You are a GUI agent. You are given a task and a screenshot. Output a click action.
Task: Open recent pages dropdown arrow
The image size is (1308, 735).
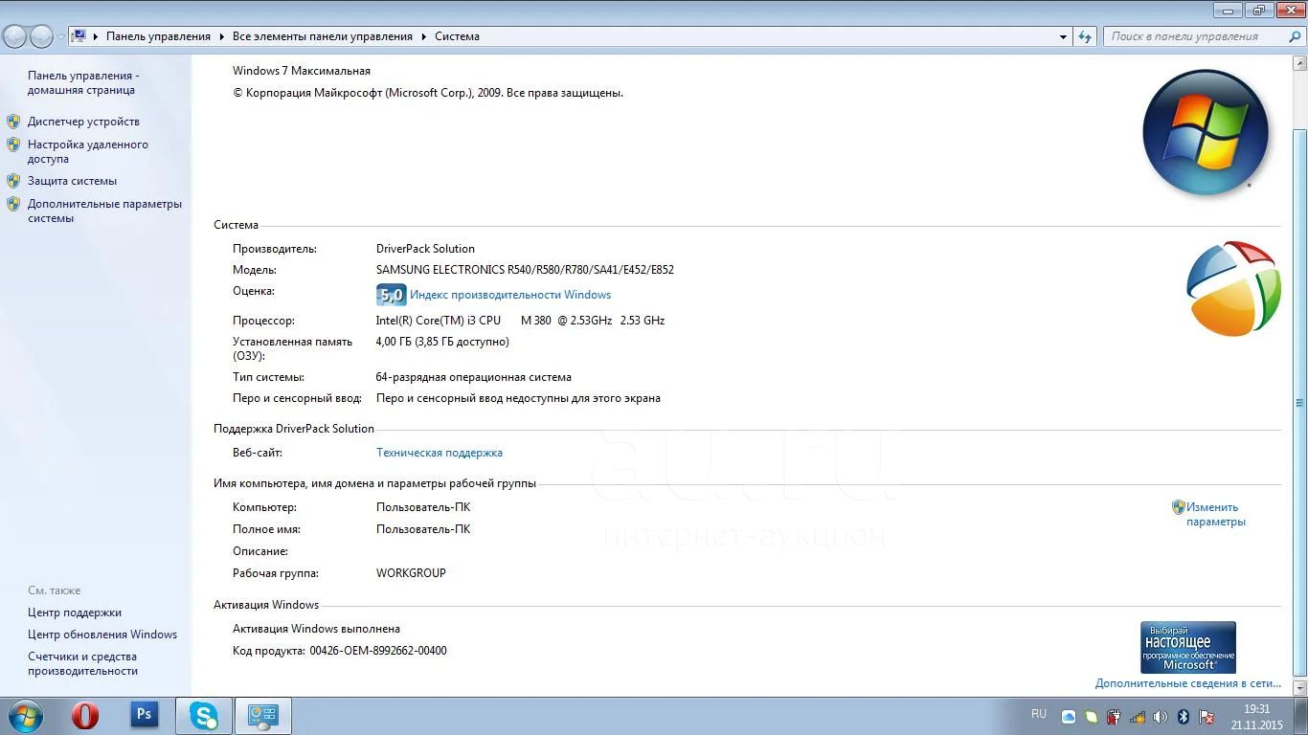pos(60,36)
